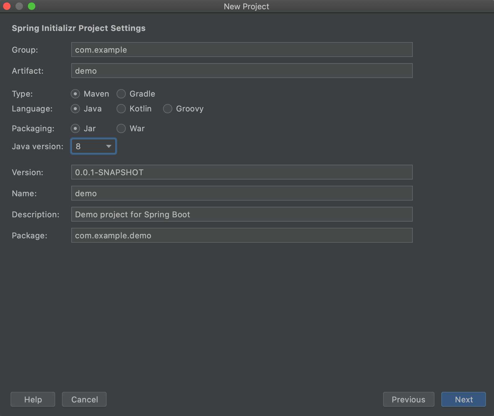Screen dimensions: 494x416
Task: Click the Java version label
Action: (x=37, y=146)
